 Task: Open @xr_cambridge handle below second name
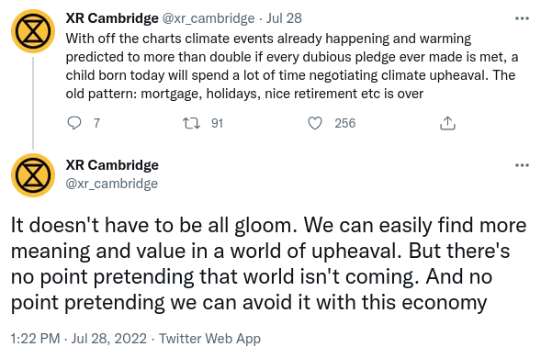pos(112,184)
